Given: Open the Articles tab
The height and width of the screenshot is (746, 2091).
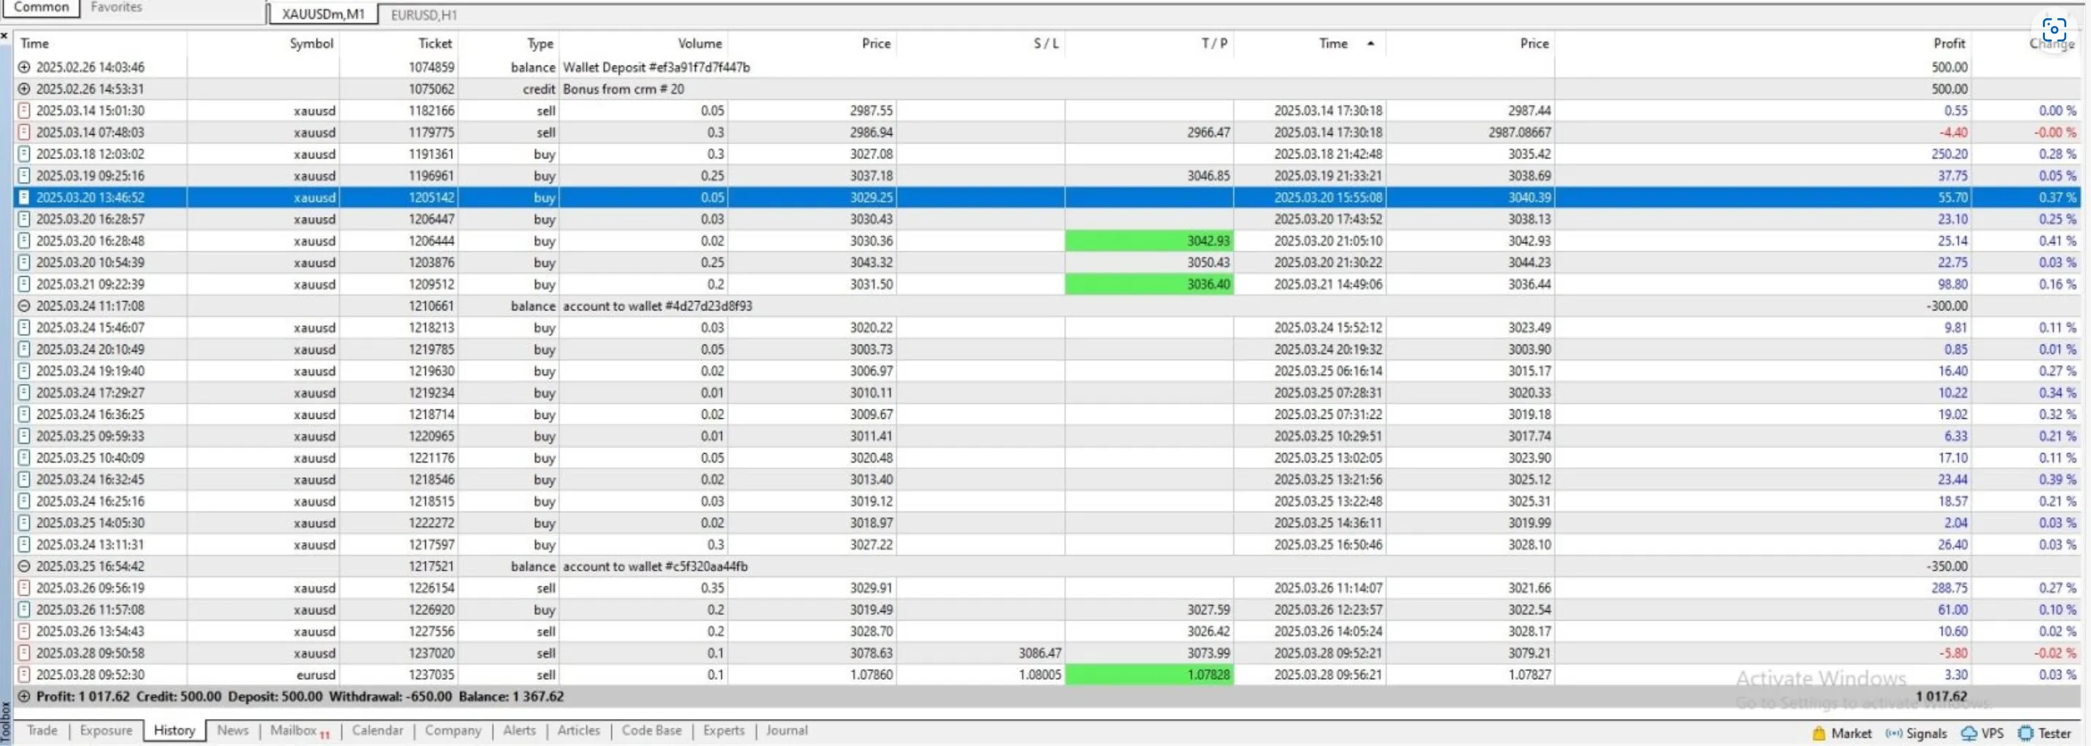Looking at the screenshot, I should pos(579,731).
